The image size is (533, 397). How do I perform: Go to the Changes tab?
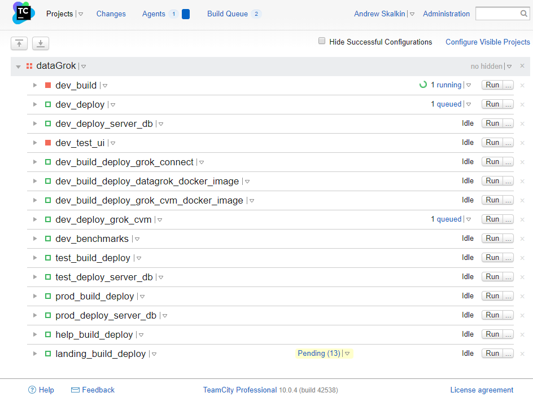coord(111,14)
